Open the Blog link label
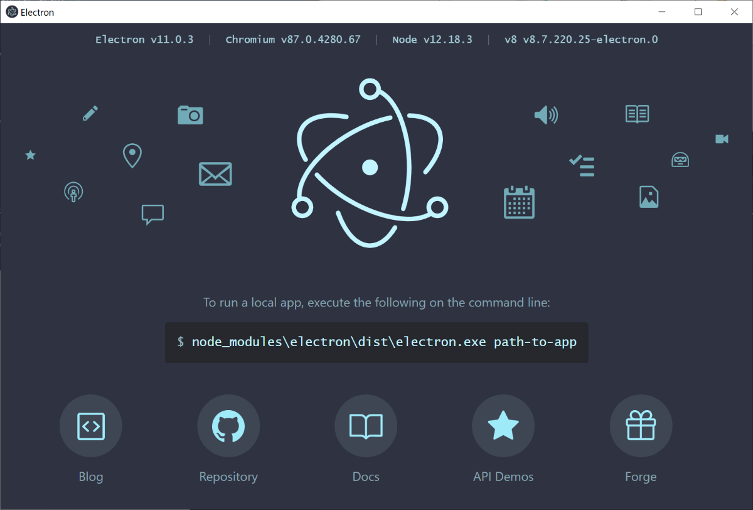 91,477
